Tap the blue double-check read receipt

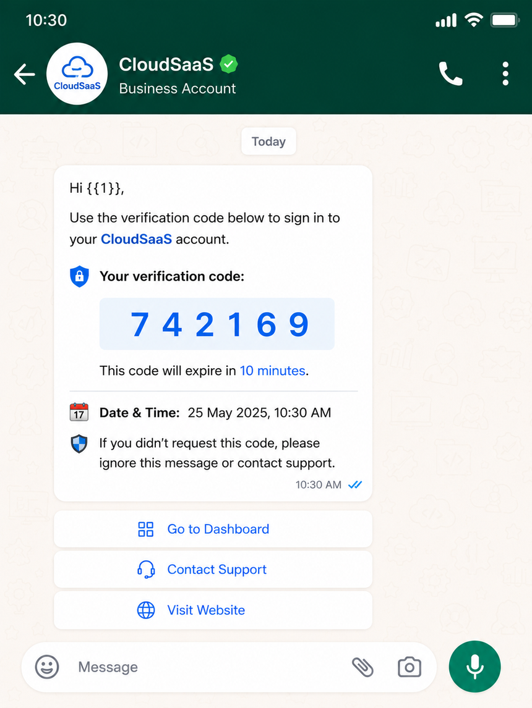pyautogui.click(x=355, y=485)
